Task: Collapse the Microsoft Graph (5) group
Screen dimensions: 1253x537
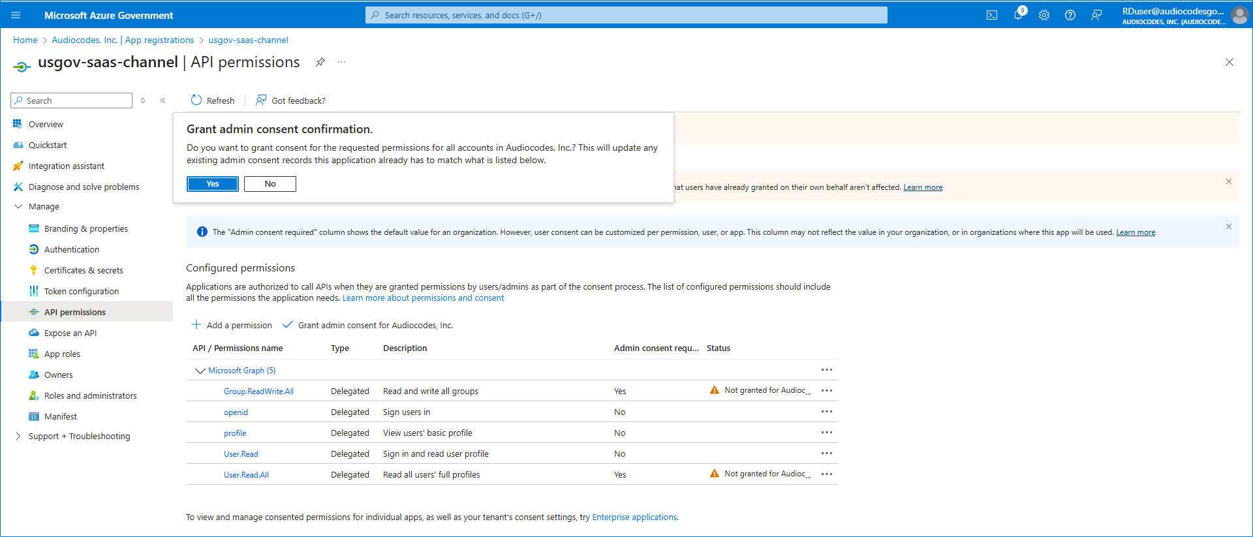Action: coord(200,371)
